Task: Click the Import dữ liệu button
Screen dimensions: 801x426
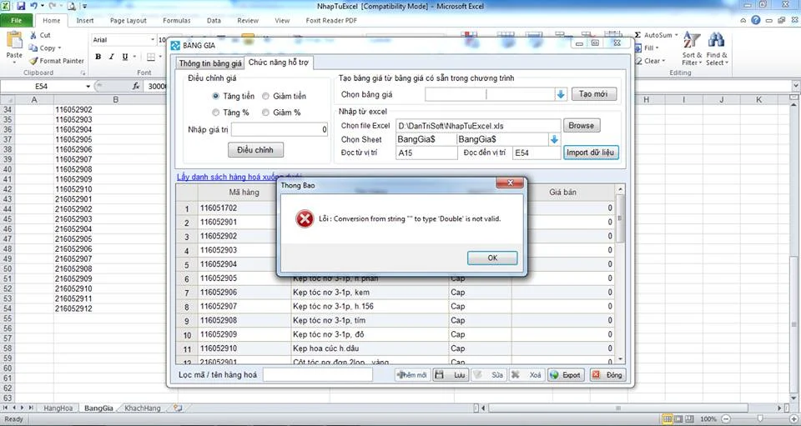Action: click(x=590, y=153)
